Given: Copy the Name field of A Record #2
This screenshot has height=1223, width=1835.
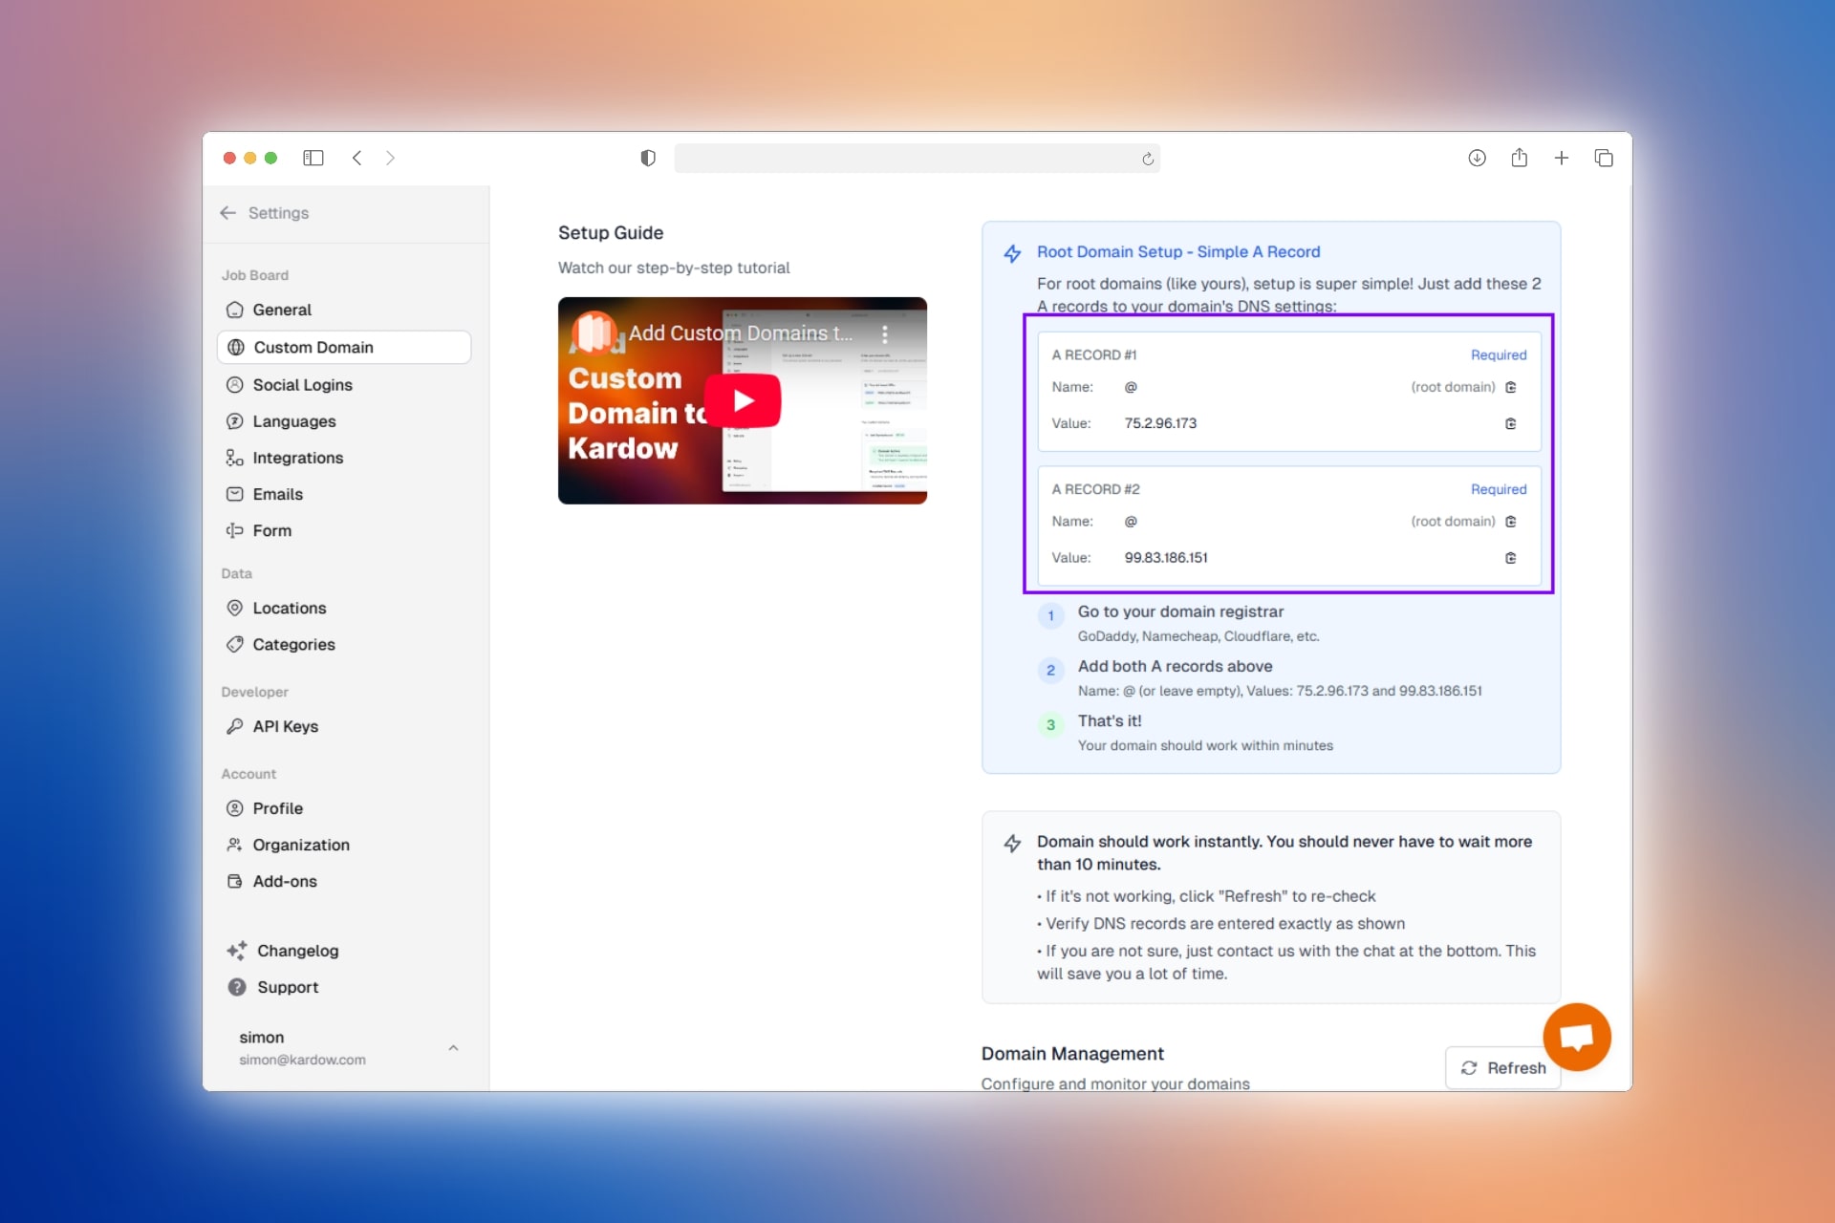Looking at the screenshot, I should pos(1510,522).
